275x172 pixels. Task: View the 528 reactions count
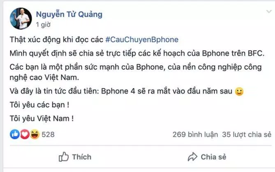(48, 135)
